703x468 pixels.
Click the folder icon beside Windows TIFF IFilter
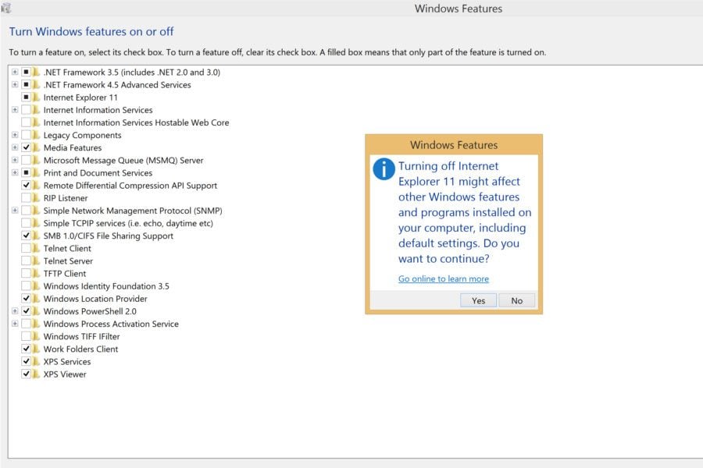36,336
